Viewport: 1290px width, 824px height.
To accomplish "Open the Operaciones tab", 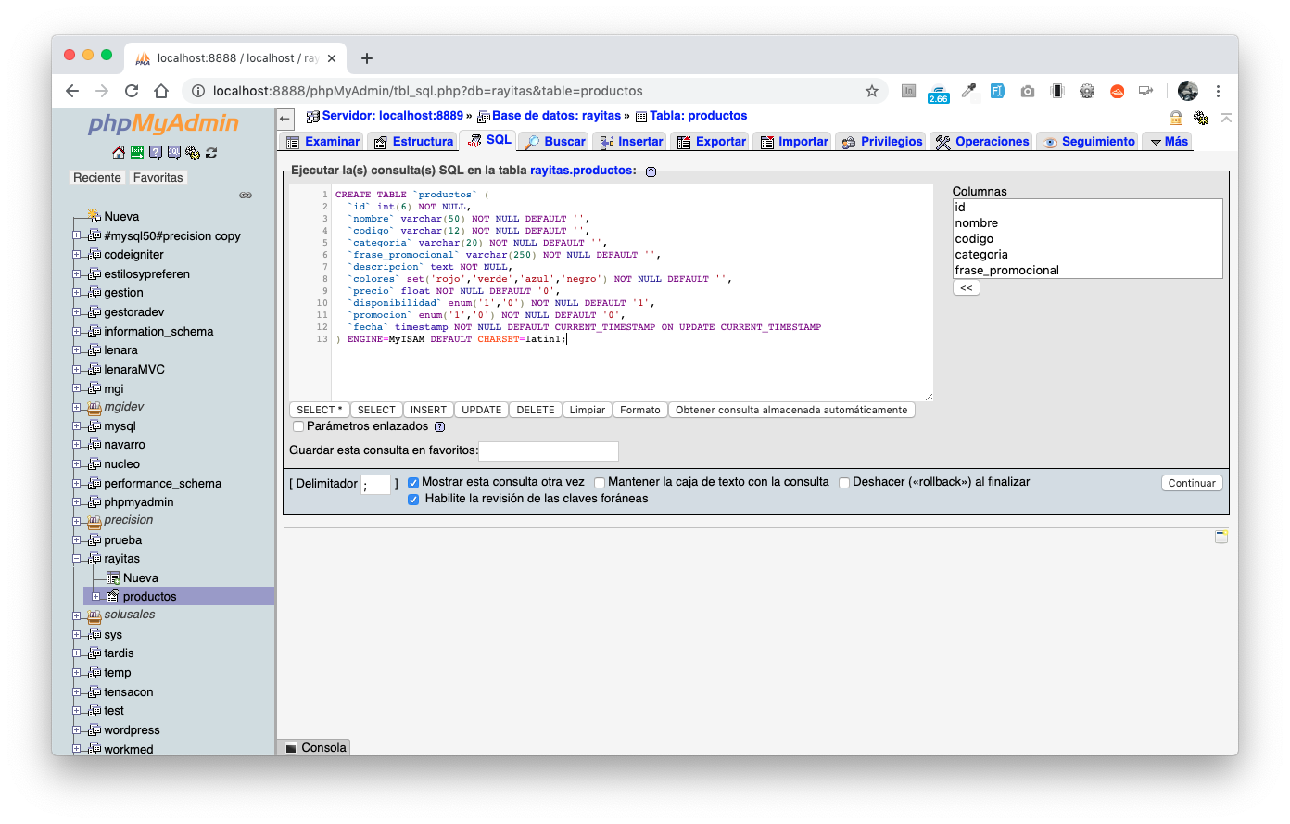I will tap(981, 142).
